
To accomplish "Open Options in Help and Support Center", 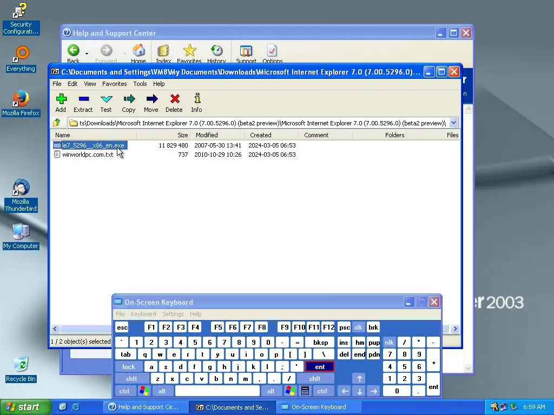I will [x=273, y=53].
